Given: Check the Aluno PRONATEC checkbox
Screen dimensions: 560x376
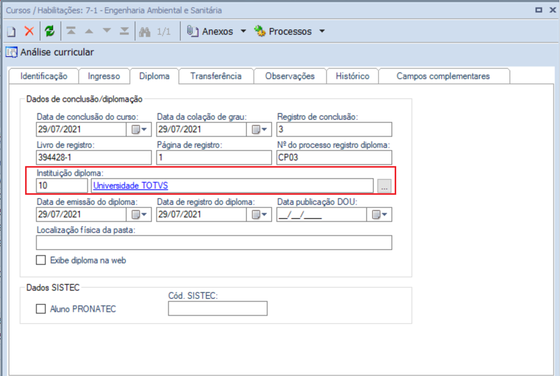Looking at the screenshot, I should (41, 309).
